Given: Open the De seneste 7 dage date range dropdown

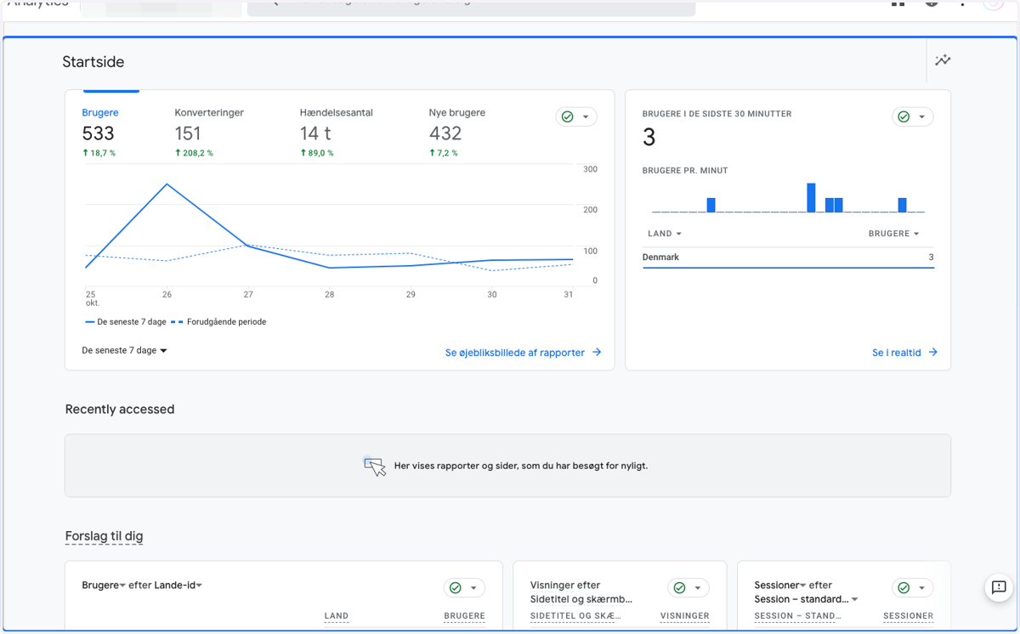Looking at the screenshot, I should tap(124, 350).
